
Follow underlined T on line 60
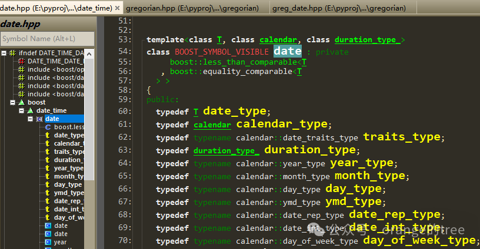coord(196,112)
